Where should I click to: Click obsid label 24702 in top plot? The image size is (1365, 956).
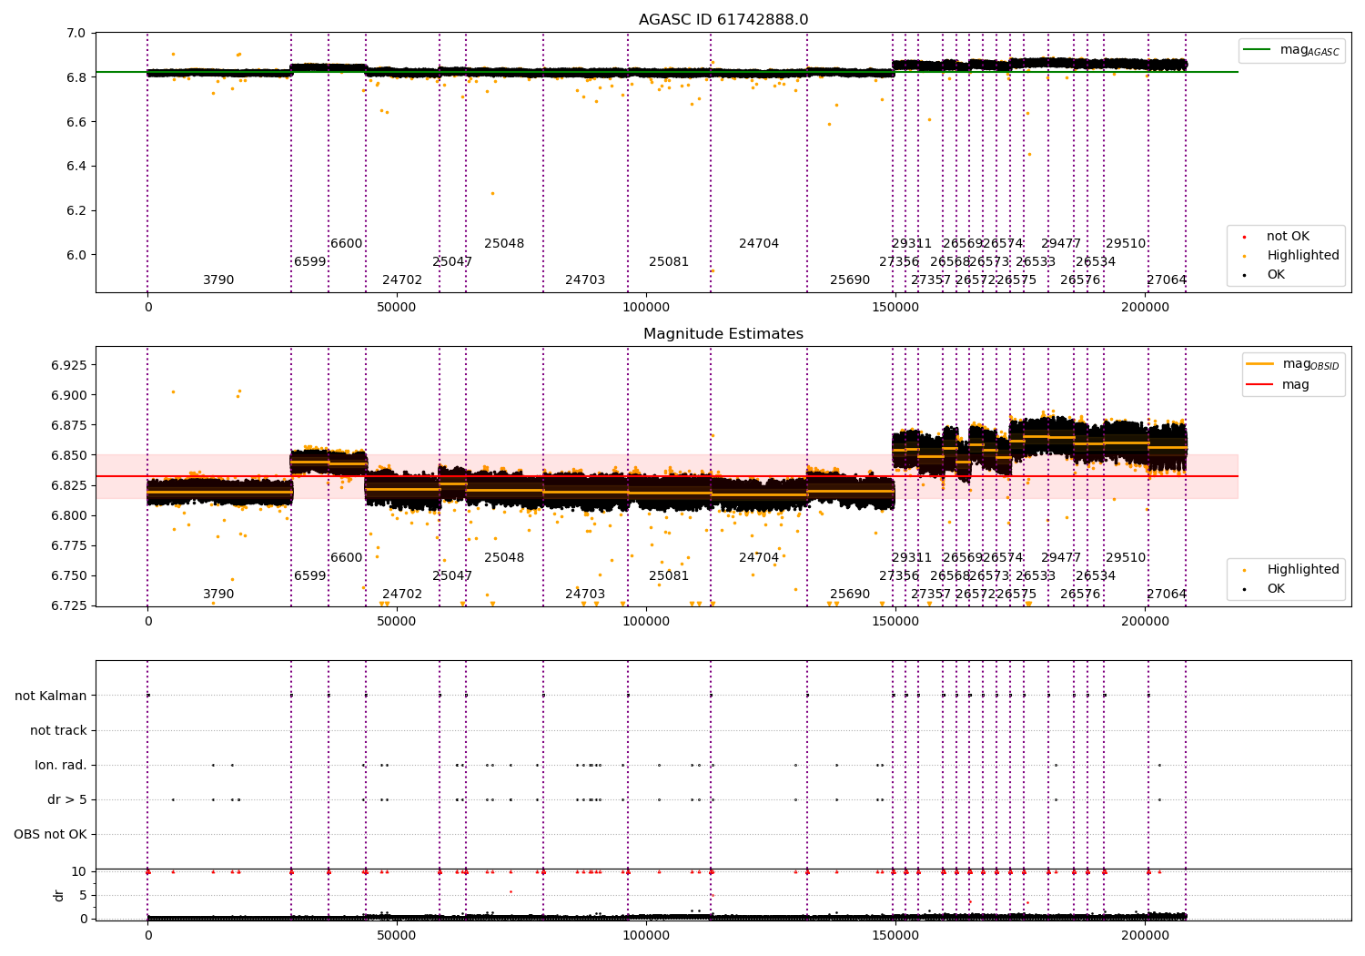click(402, 280)
